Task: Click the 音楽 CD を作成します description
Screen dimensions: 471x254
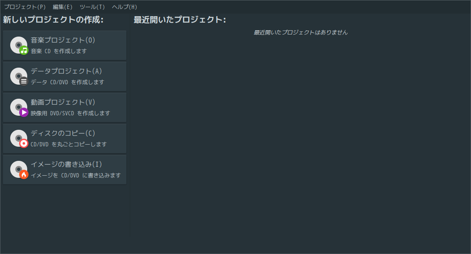Action: pos(59,51)
